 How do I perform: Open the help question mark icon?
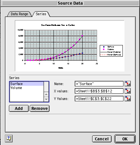tap(9, 138)
